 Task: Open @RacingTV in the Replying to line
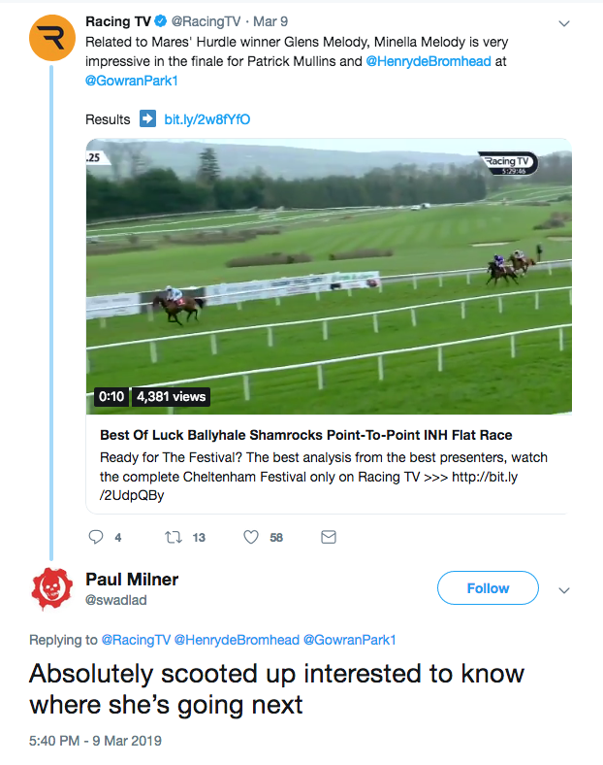[x=136, y=640]
